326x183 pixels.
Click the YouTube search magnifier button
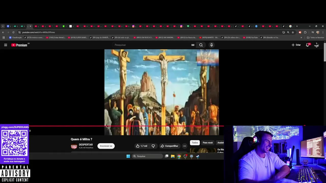201,45
